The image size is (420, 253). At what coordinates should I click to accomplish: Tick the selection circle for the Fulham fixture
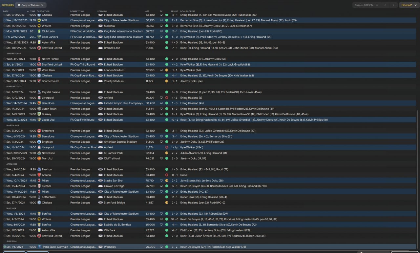[x=5, y=186]
